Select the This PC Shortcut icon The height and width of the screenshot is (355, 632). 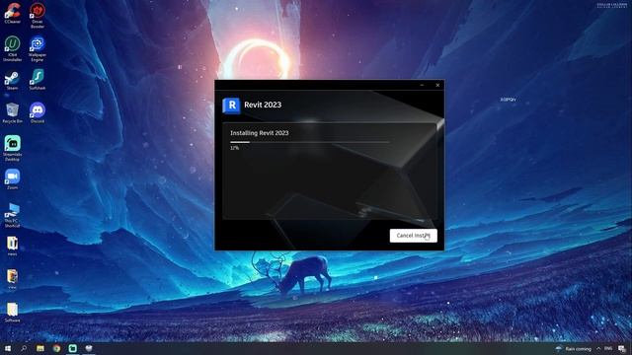(x=13, y=215)
